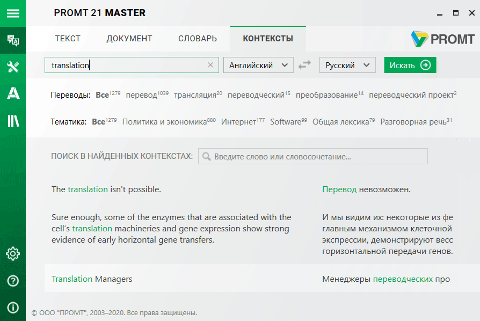Select the Russian 'горизонтальной передачи генов' text

[387, 251]
